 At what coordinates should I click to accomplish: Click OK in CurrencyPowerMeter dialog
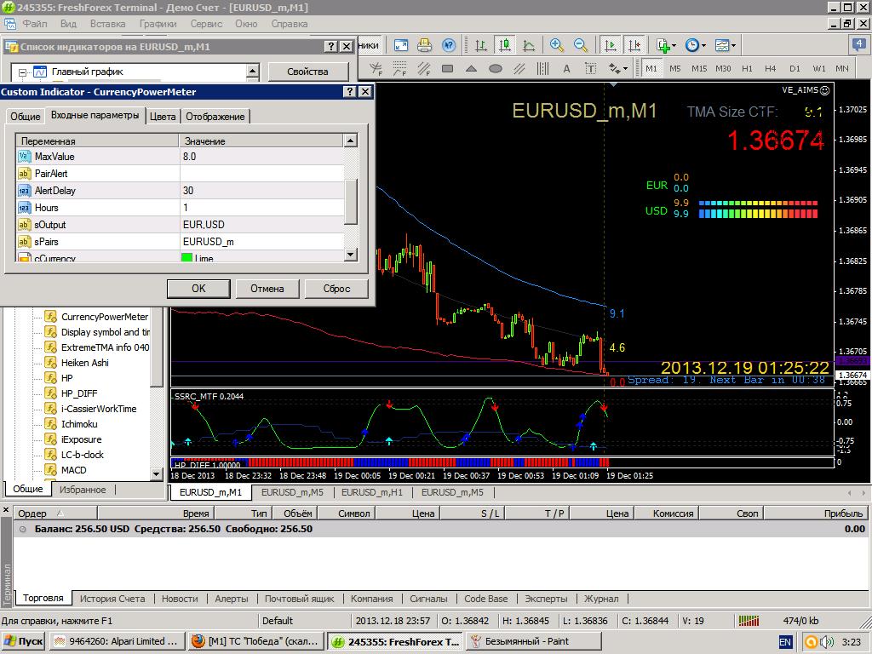(x=198, y=289)
